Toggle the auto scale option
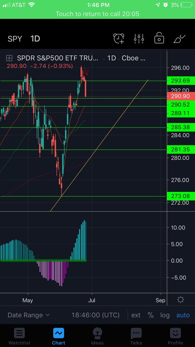The height and width of the screenshot is (347, 195). pyautogui.click(x=183, y=315)
